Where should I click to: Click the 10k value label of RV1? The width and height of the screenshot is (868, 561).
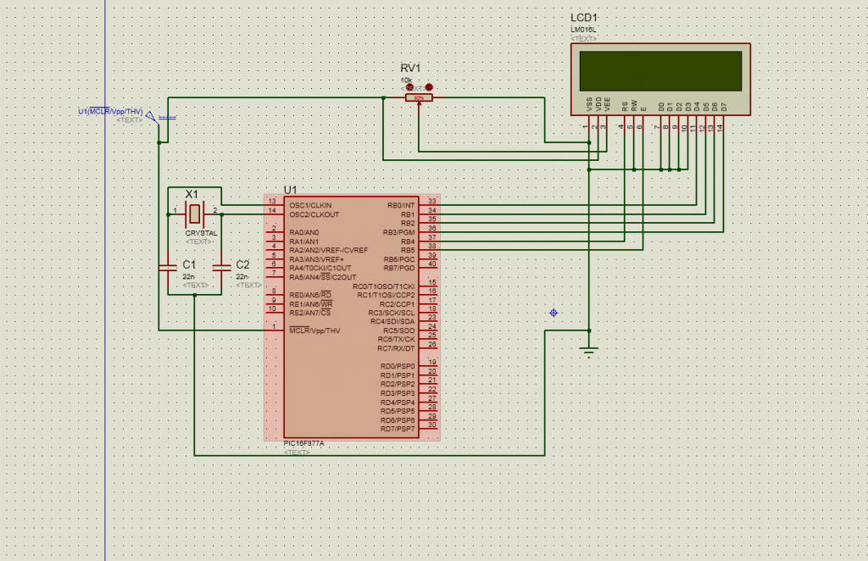click(x=406, y=81)
